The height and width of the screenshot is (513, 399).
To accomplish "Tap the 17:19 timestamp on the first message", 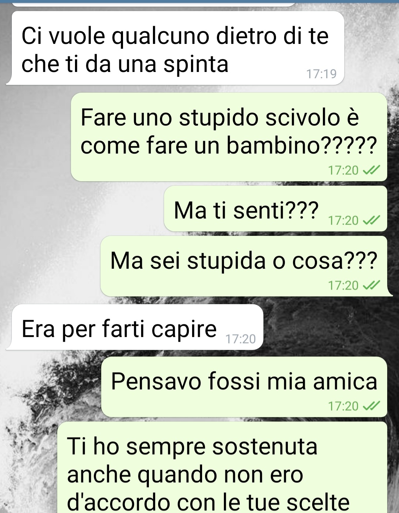I will (321, 74).
